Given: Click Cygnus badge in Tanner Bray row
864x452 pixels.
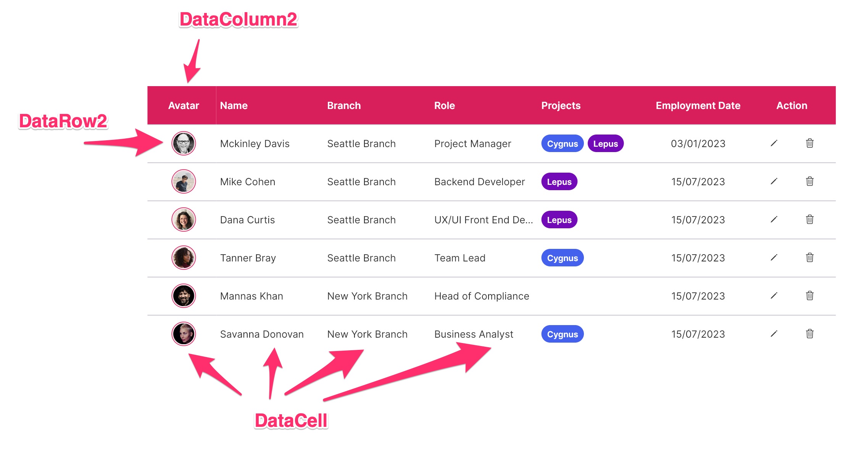Looking at the screenshot, I should coord(562,258).
